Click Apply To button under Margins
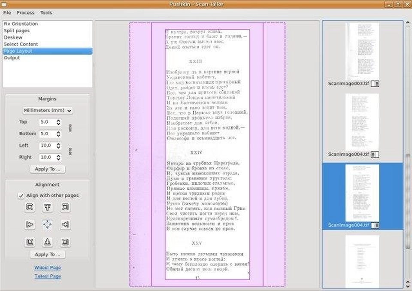412x291 pixels. (x=48, y=169)
